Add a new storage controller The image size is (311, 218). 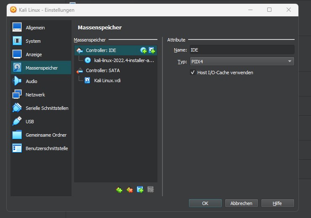[x=119, y=190]
